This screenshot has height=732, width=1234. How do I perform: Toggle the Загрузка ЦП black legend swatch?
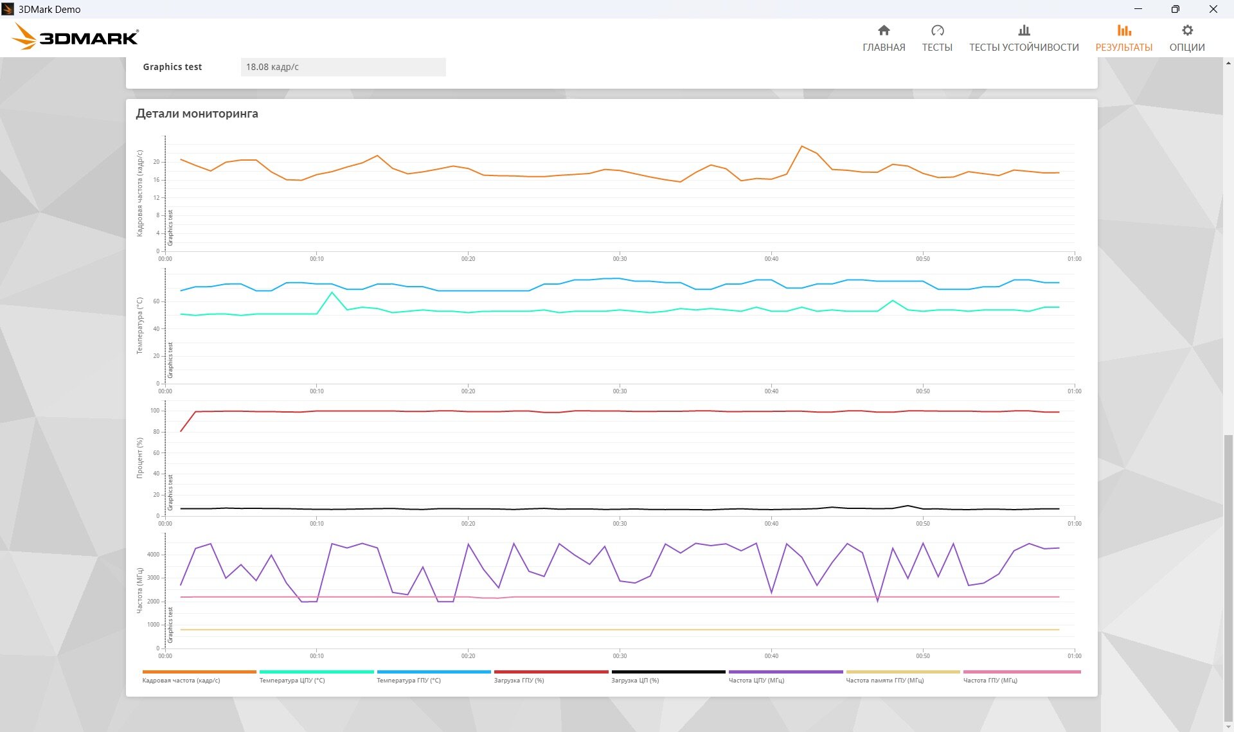coord(668,672)
